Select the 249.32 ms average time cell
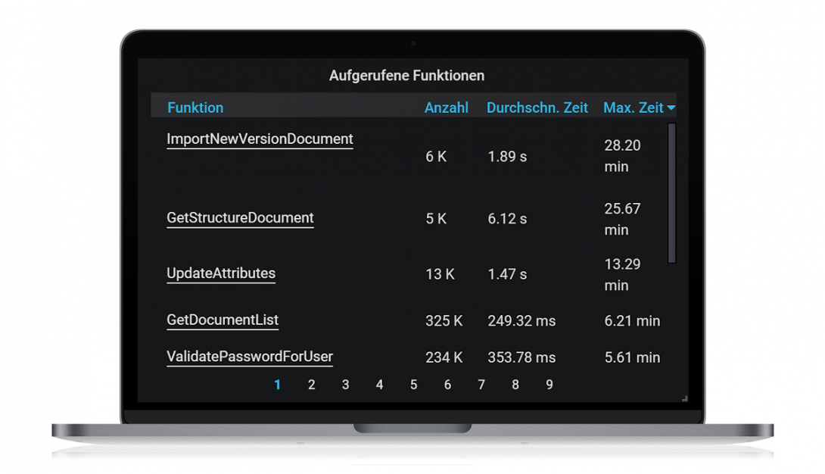Screen dimensions: 825x474 [521, 321]
